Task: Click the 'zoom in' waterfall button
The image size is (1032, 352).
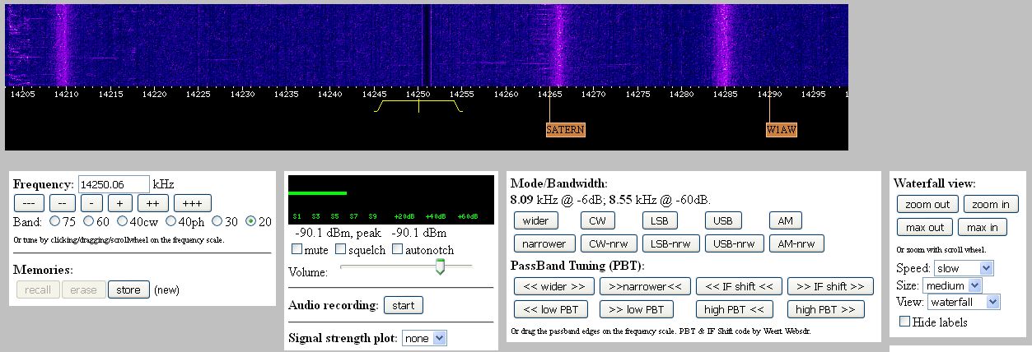Action: tap(989, 204)
